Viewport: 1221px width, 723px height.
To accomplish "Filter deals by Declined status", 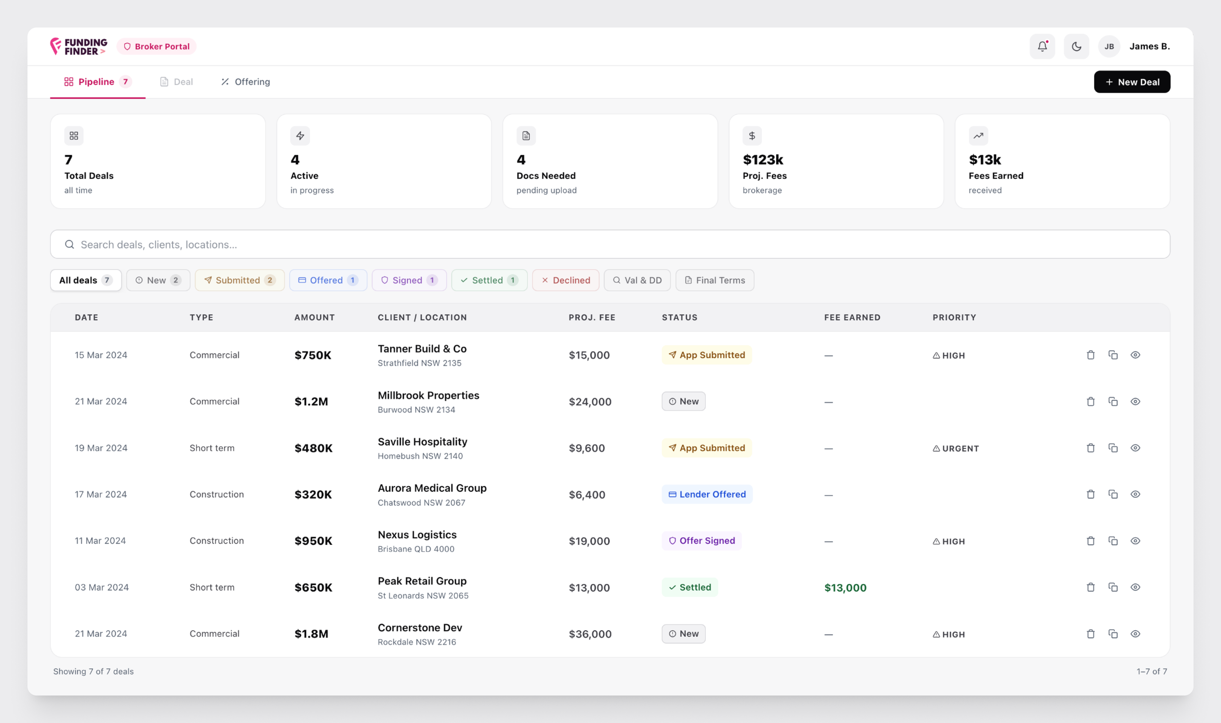I will point(565,280).
